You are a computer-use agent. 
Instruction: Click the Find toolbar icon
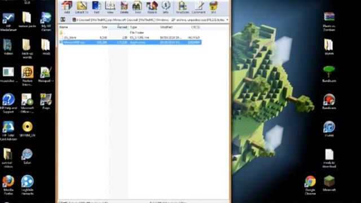point(138,7)
